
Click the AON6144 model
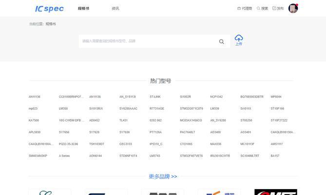click(96, 156)
